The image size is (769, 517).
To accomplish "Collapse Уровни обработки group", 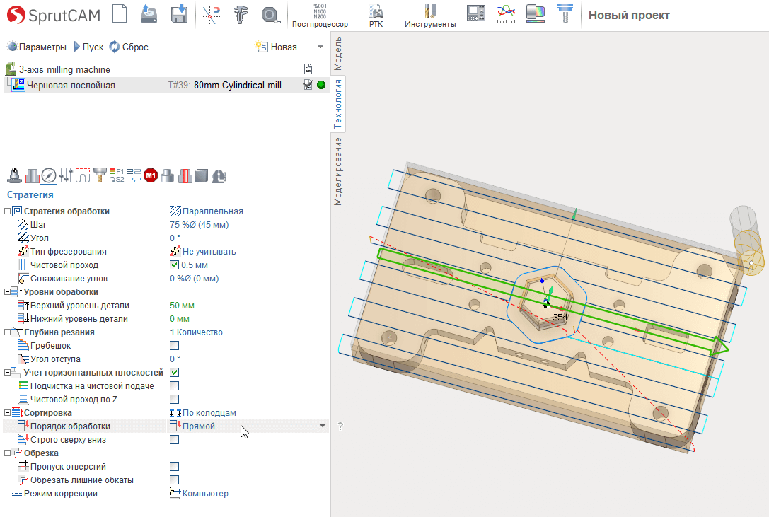I will coord(7,292).
